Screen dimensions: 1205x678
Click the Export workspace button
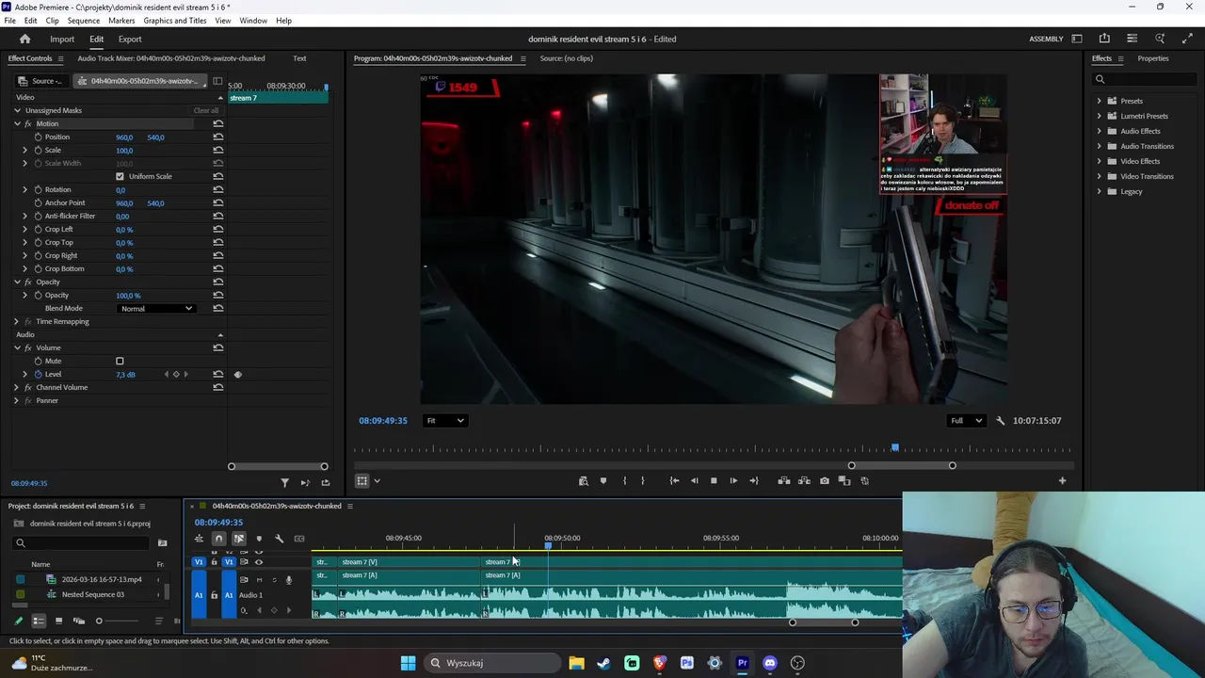(130, 40)
